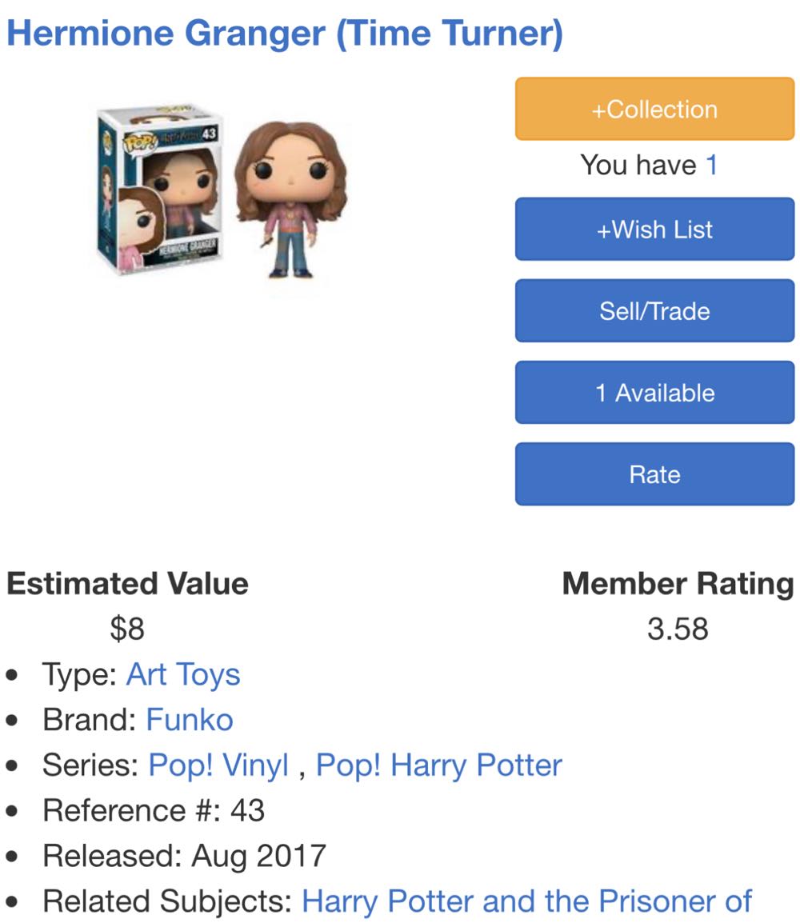
Task: Click the Member Rating heading
Action: 675,585
